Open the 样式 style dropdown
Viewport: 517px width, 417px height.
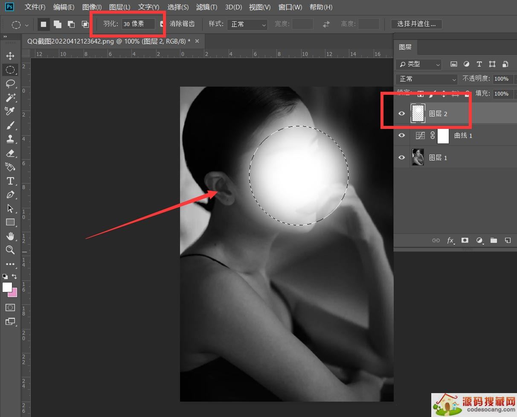pyautogui.click(x=247, y=24)
